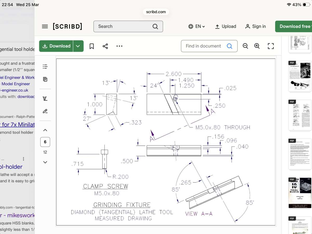The image size is (312, 234).
Task: Click the magnifier icon in Search box
Action: [155, 27]
